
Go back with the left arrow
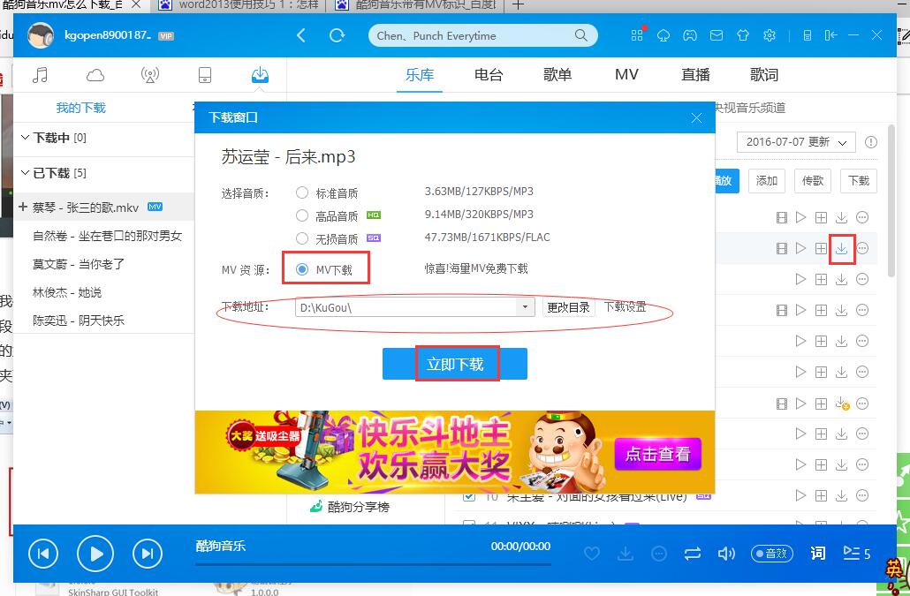tap(301, 35)
